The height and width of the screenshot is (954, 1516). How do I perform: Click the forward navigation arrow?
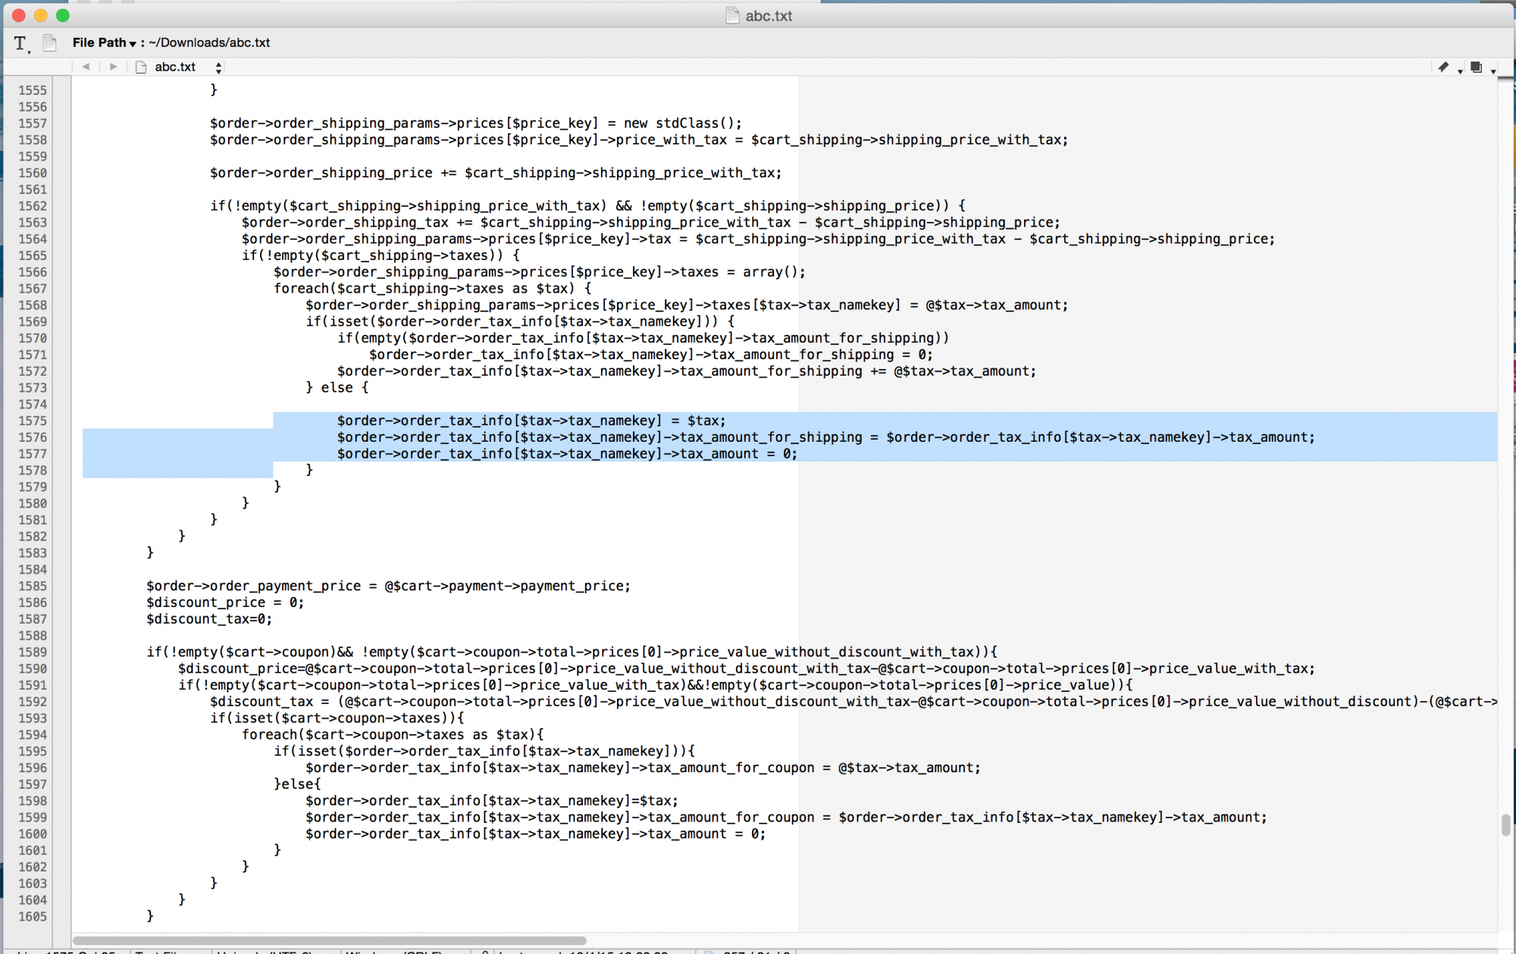coord(113,67)
